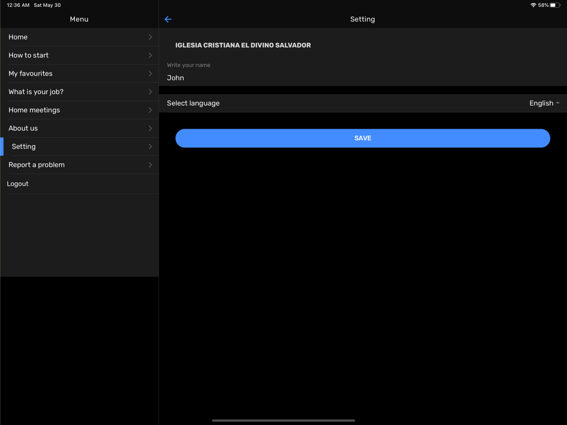The width and height of the screenshot is (567, 425).
Task: Open Home meetings in the menu
Action: point(79,110)
